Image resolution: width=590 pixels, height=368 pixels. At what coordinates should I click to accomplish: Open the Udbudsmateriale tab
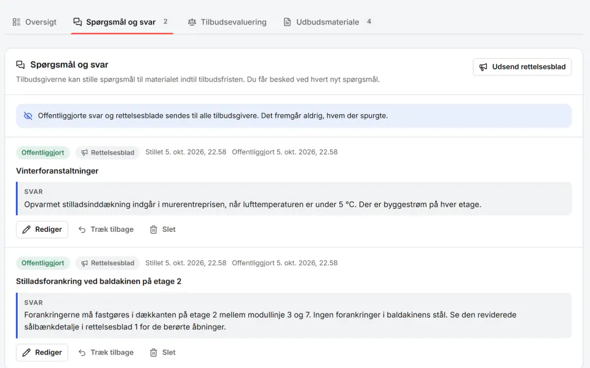[x=327, y=22]
